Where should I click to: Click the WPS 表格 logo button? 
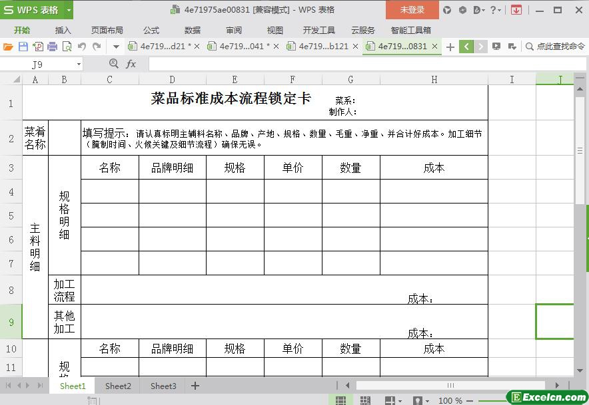coord(32,10)
